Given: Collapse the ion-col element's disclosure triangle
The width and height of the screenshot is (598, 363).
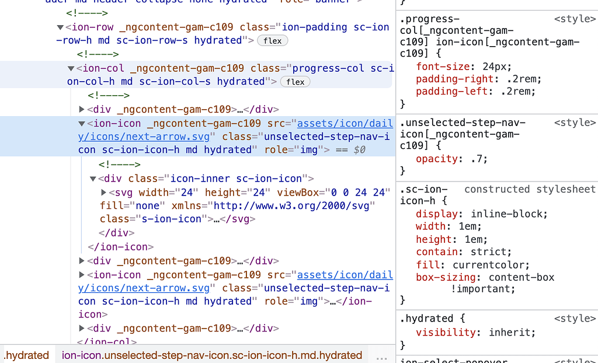Looking at the screenshot, I should click(x=71, y=68).
